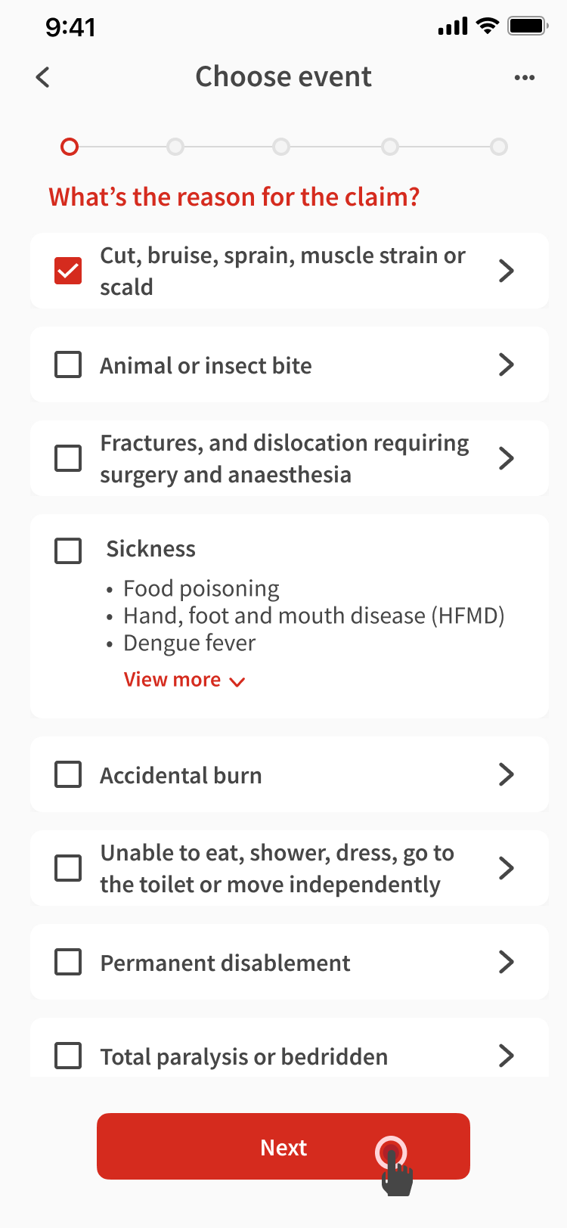Tap the battery status icon
Screen dimensions: 567x1228
527,26
